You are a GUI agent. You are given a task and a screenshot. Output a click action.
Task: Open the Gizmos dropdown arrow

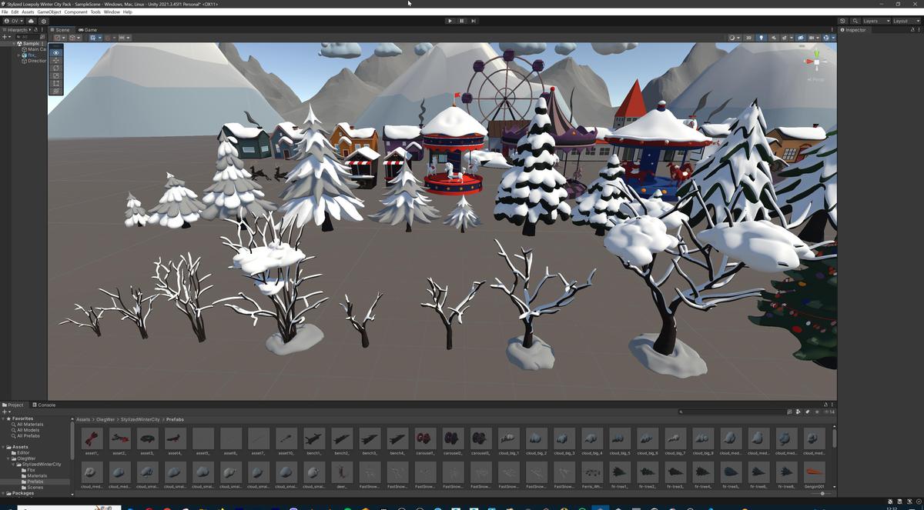[x=833, y=37]
